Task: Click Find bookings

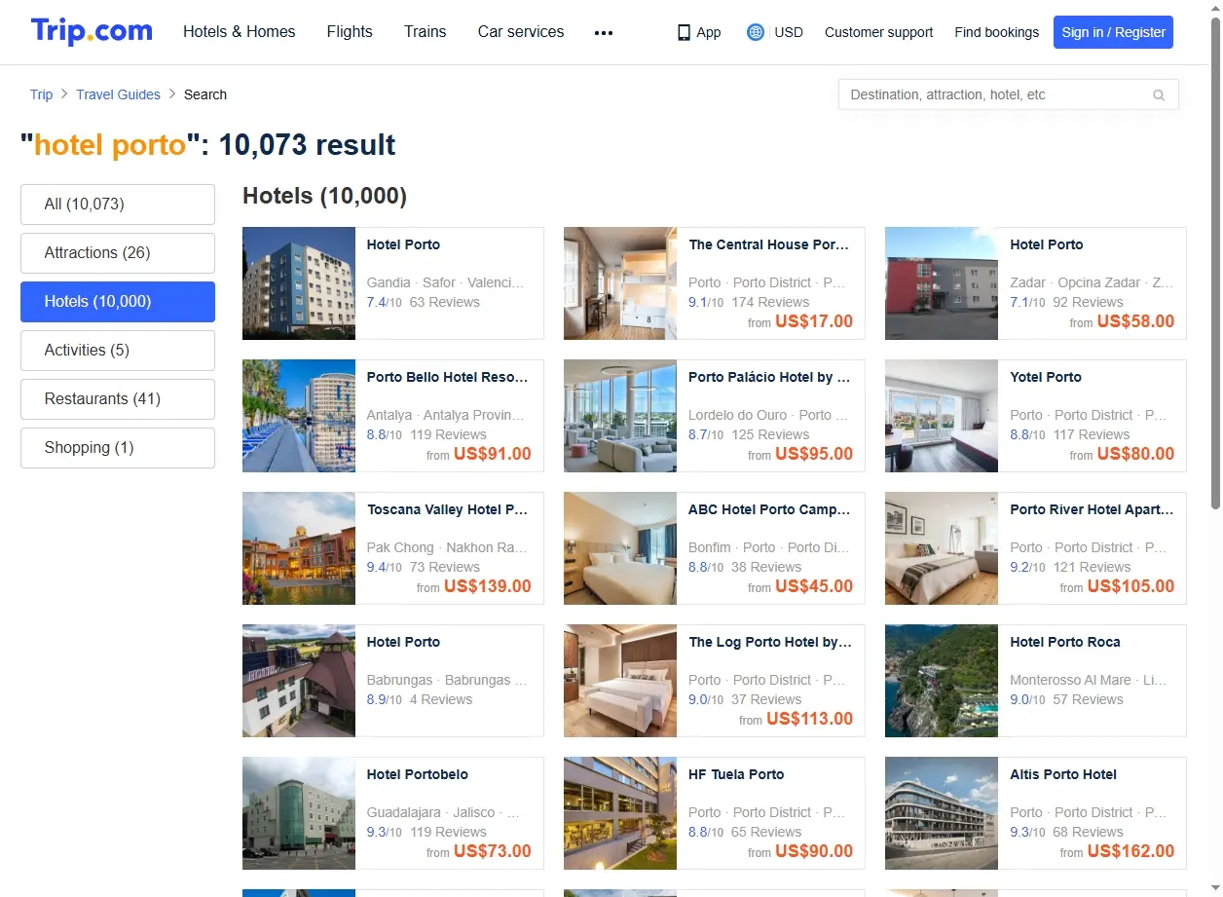Action: pos(997,32)
